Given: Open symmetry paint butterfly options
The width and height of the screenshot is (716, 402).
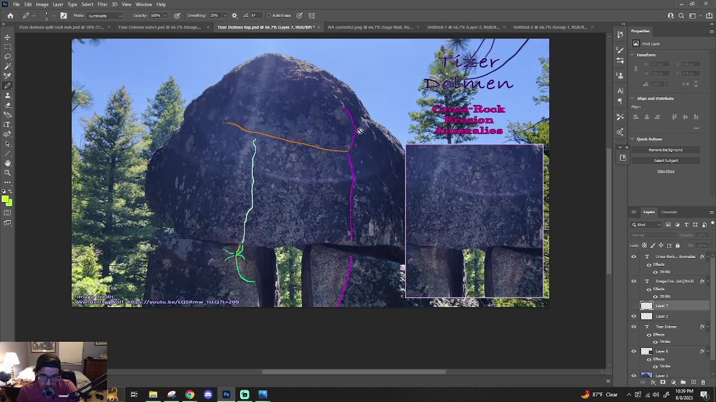Looking at the screenshot, I should (312, 16).
